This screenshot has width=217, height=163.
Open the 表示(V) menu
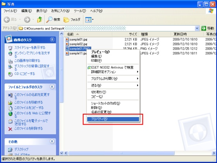(41, 11)
